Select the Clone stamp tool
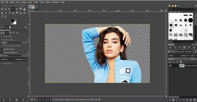The width and height of the screenshot is (197, 102). coord(13,13)
